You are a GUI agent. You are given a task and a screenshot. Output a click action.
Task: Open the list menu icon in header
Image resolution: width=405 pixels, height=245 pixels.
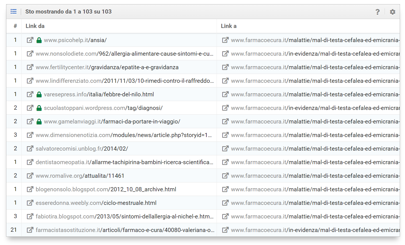click(x=14, y=11)
